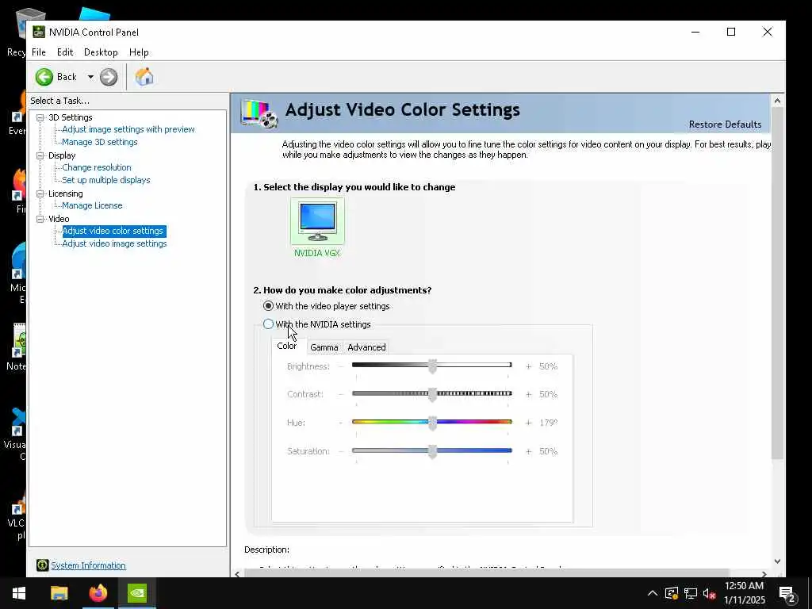Viewport: 812px width, 609px height.
Task: Click the security warning tray icon
Action: (x=672, y=593)
